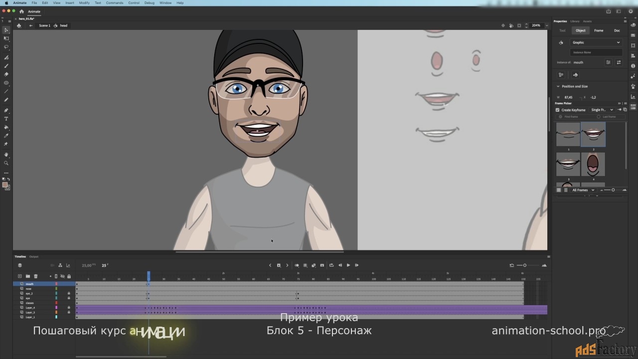Click the swap symbol icon beside mouth

tap(619, 62)
